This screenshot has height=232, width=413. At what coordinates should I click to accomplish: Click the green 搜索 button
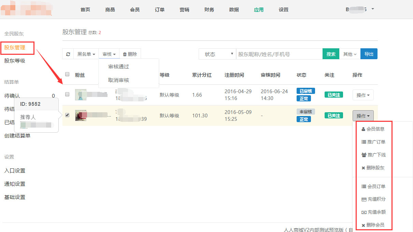(331, 54)
